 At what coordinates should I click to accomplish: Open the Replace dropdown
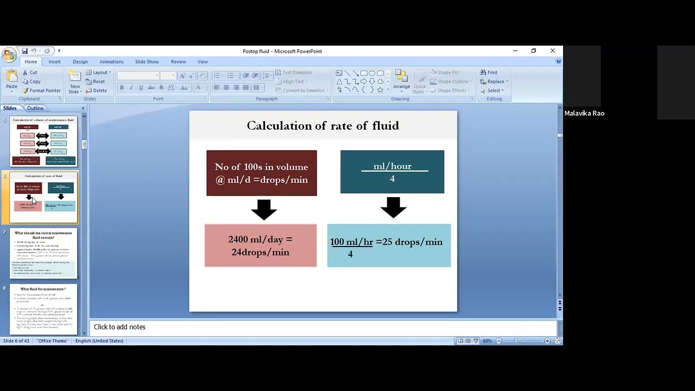pyautogui.click(x=494, y=81)
